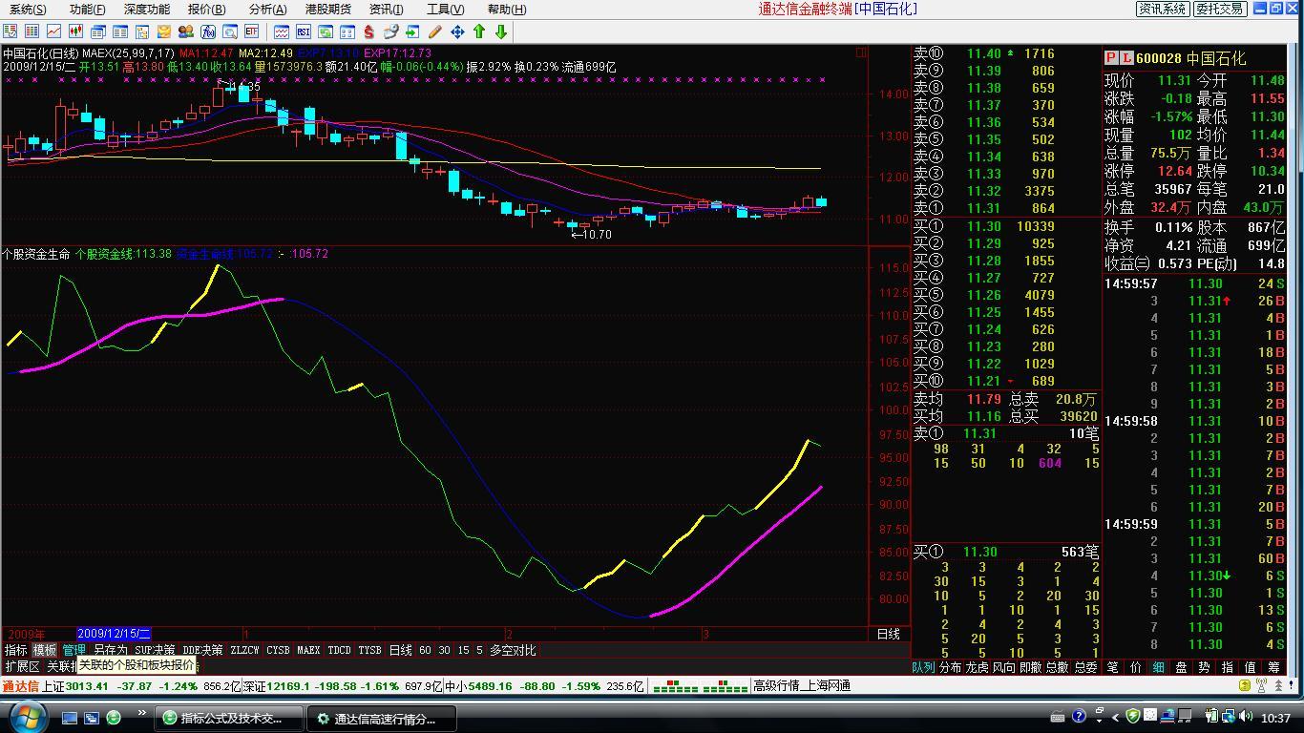The width and height of the screenshot is (1304, 733).
Task: Open the 系统(S) menu
Action: point(28,9)
